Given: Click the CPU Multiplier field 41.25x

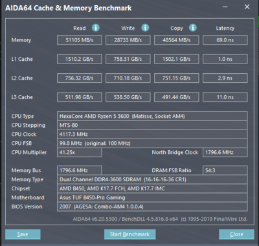Looking at the screenshot, I should (80, 152).
